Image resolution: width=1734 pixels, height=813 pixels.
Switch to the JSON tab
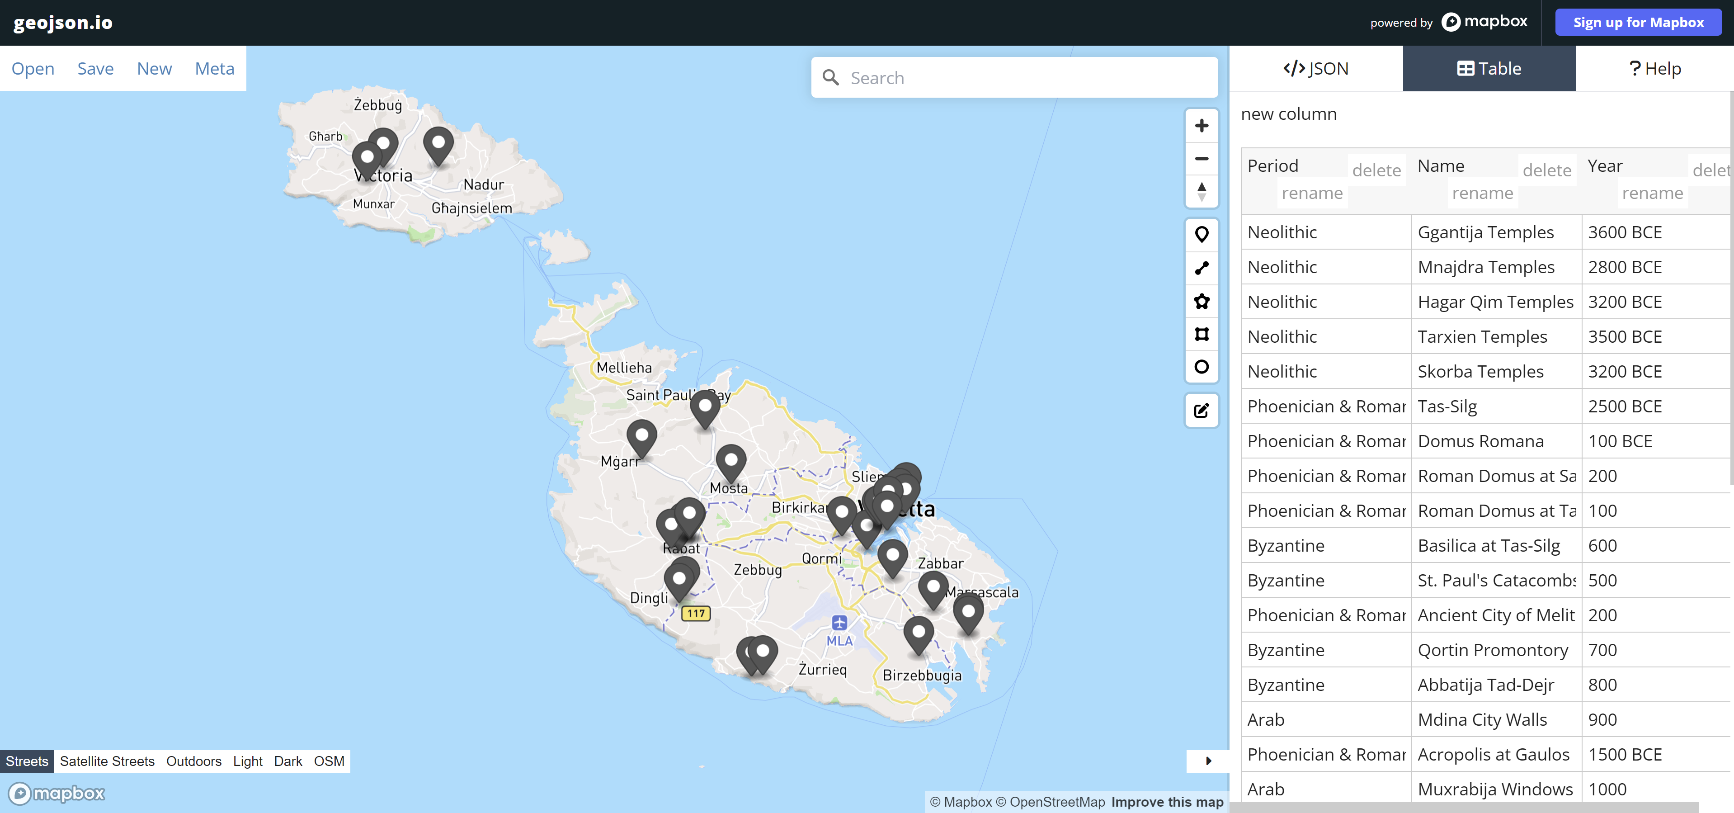[1315, 69]
